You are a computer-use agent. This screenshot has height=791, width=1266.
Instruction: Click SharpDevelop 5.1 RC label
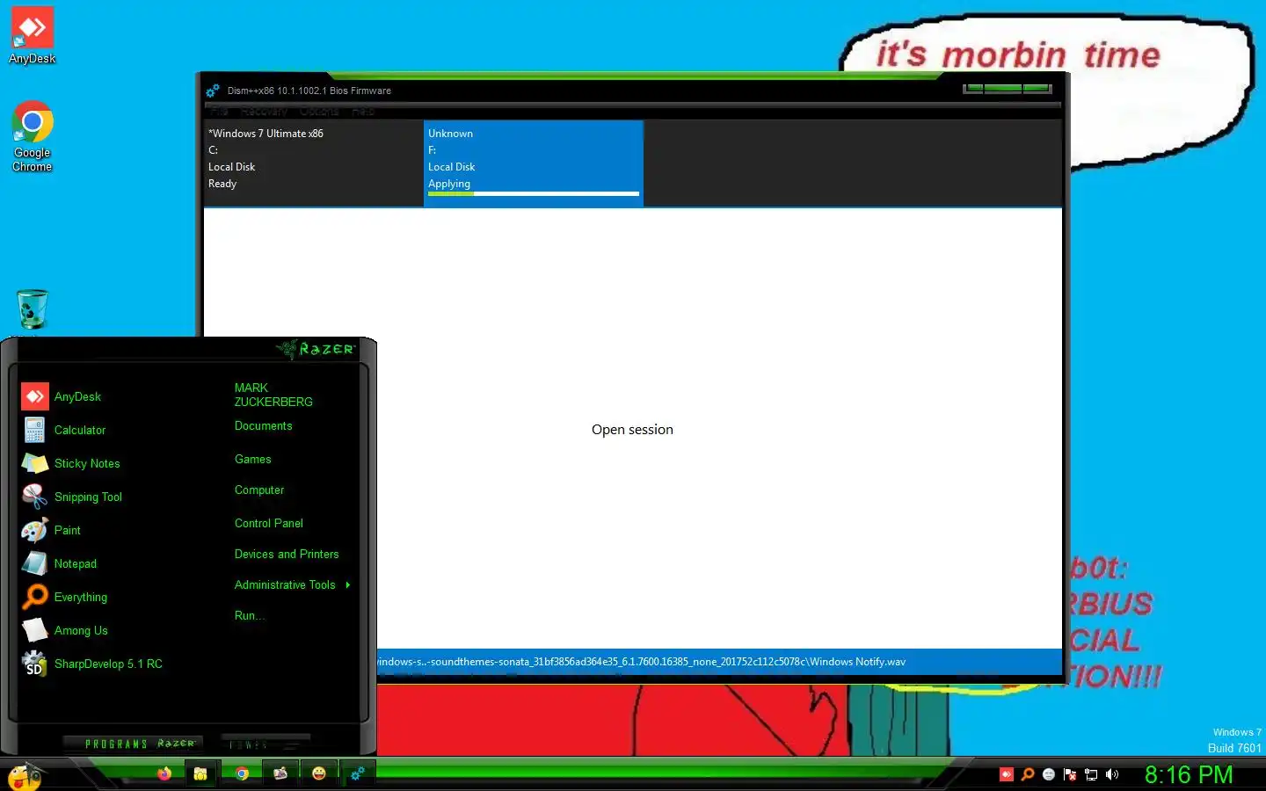tap(108, 664)
